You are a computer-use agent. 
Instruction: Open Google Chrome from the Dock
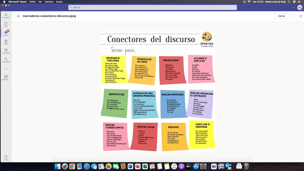coord(72,166)
